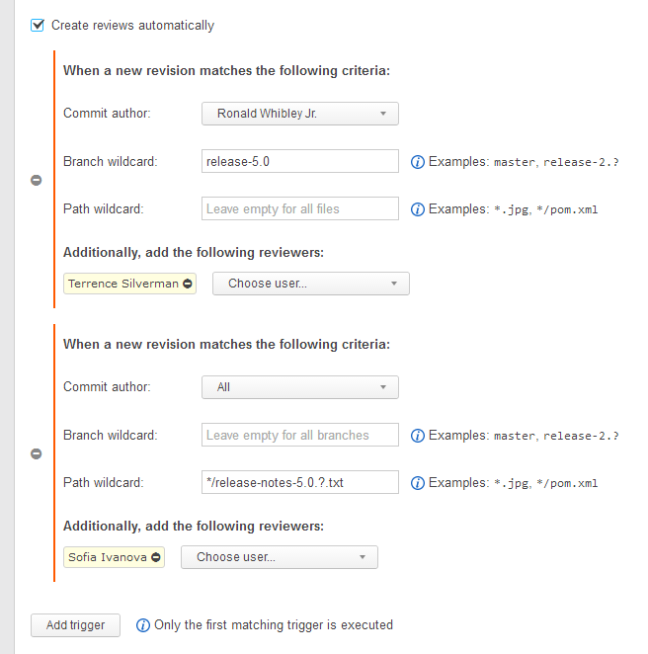Remove reviewer Sofia Ivanova
Screen dimensions: 648x654
click(156, 557)
